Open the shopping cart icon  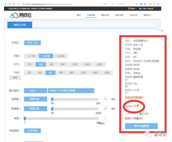tap(129, 9)
